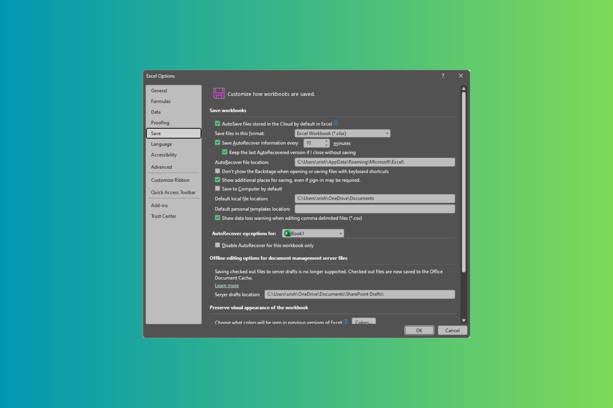Open the Advanced options category

click(174, 167)
